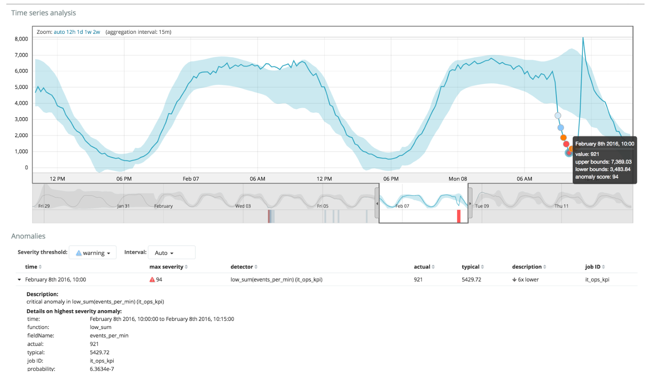
Task: Set chart zoom to 1w
Action: click(x=88, y=32)
